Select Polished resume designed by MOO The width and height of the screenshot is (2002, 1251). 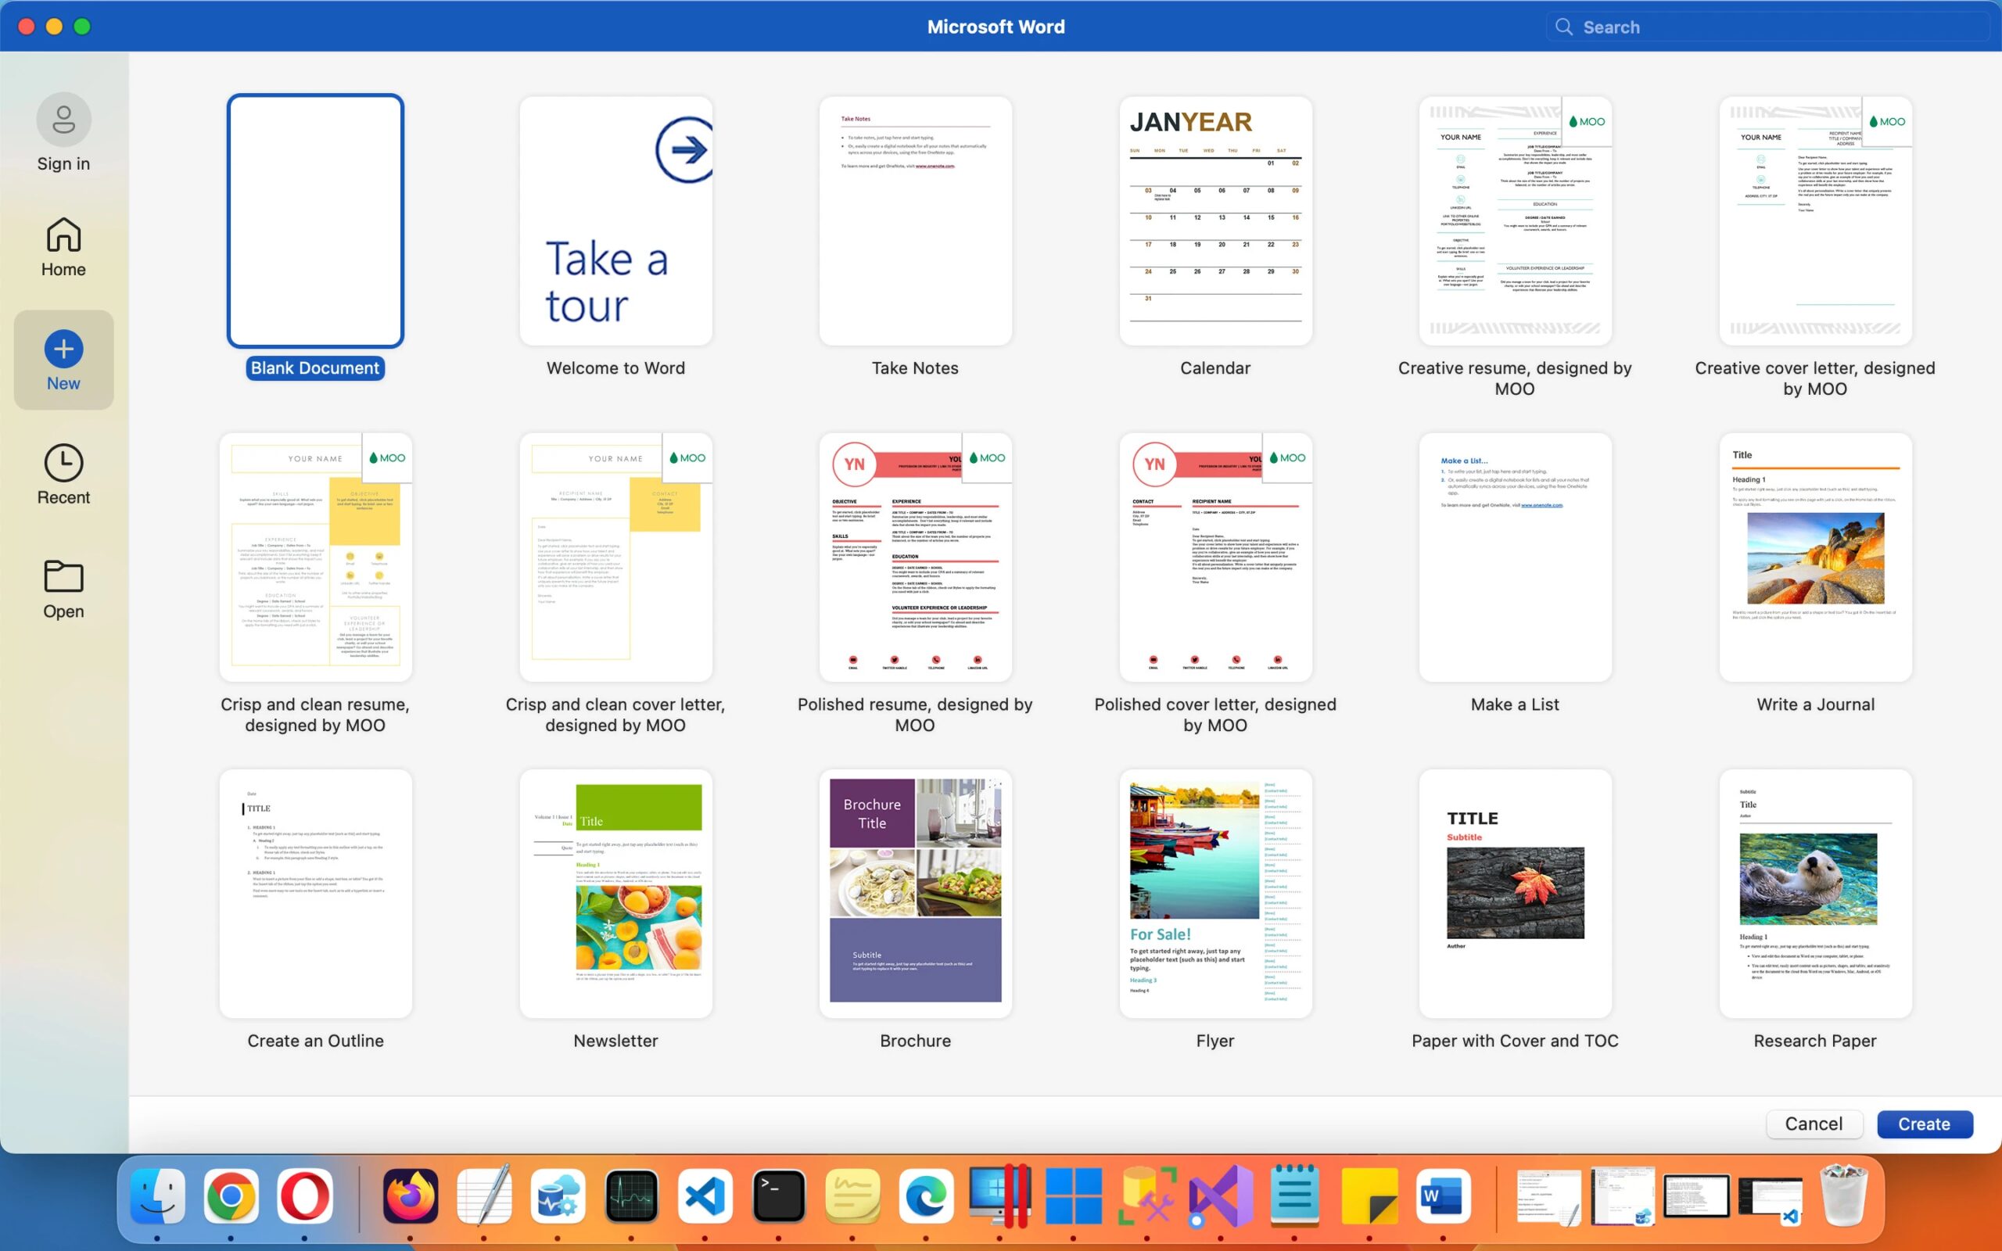click(915, 557)
